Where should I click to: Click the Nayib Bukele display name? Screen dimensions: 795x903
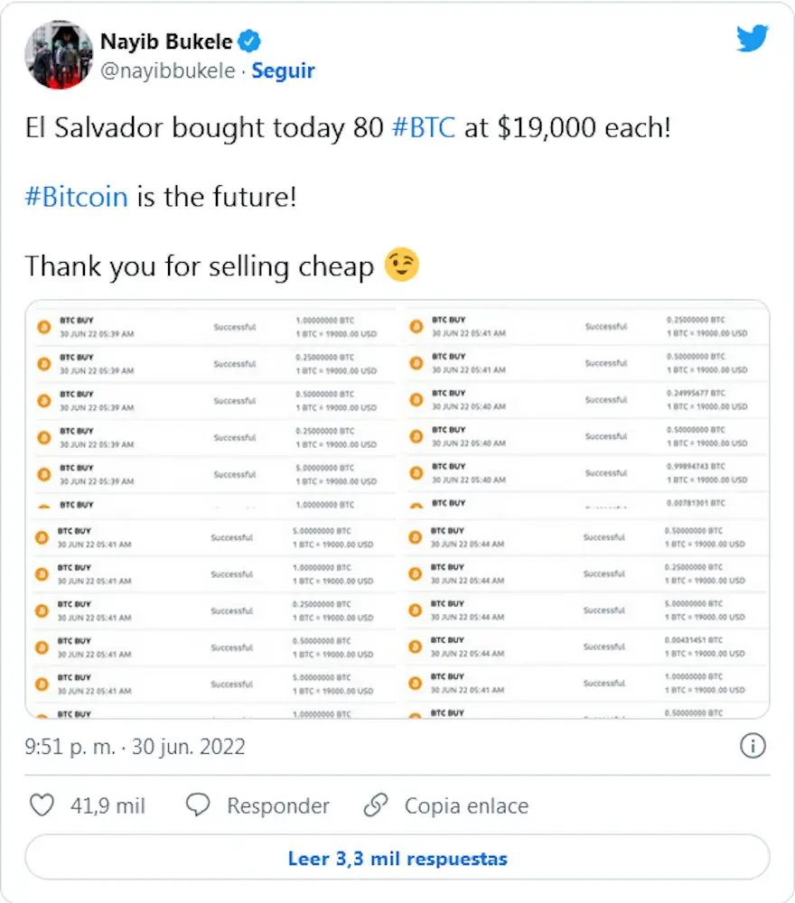(165, 41)
